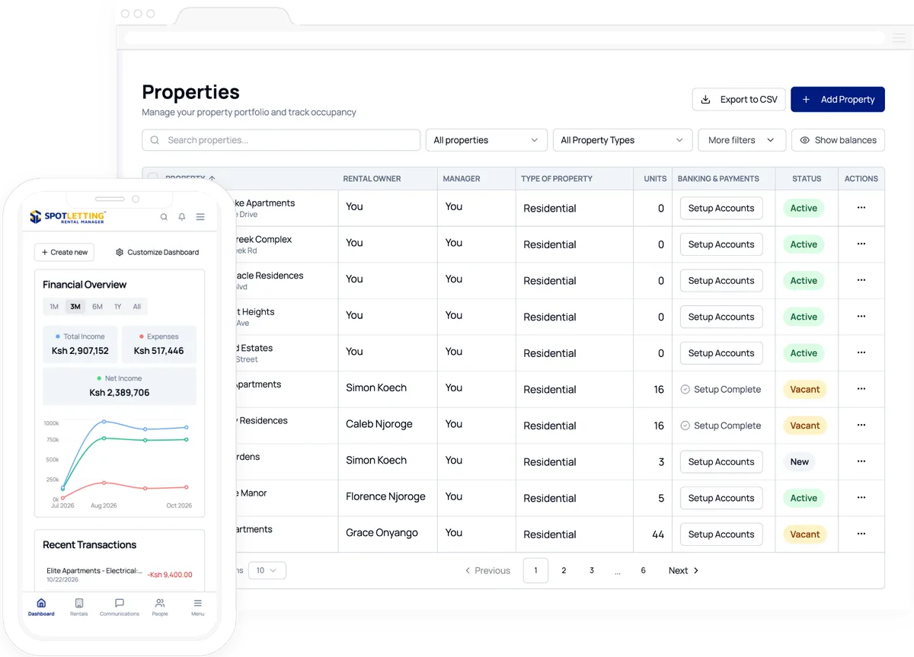Open notifications bell on the phone app

point(182,217)
